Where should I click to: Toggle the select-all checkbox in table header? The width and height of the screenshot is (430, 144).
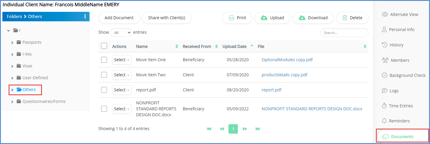(x=104, y=46)
